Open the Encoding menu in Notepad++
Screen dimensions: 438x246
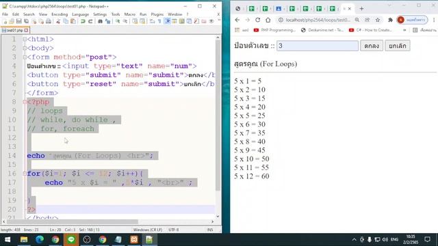(x=60, y=14)
